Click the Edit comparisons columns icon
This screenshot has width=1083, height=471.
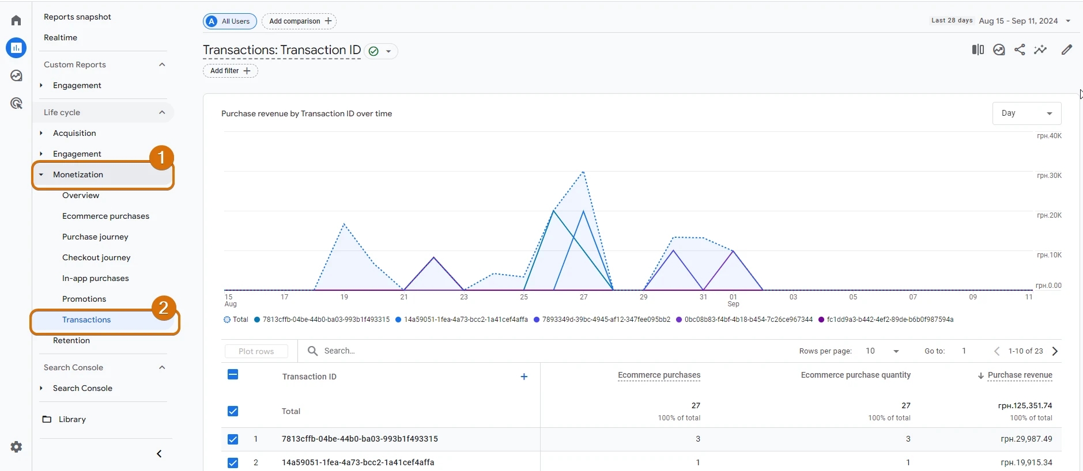(978, 50)
